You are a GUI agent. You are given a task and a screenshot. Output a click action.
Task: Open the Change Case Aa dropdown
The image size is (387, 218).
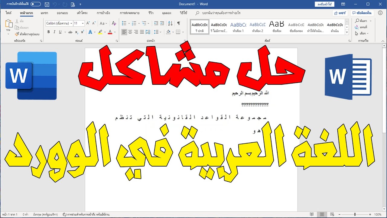tap(103, 23)
